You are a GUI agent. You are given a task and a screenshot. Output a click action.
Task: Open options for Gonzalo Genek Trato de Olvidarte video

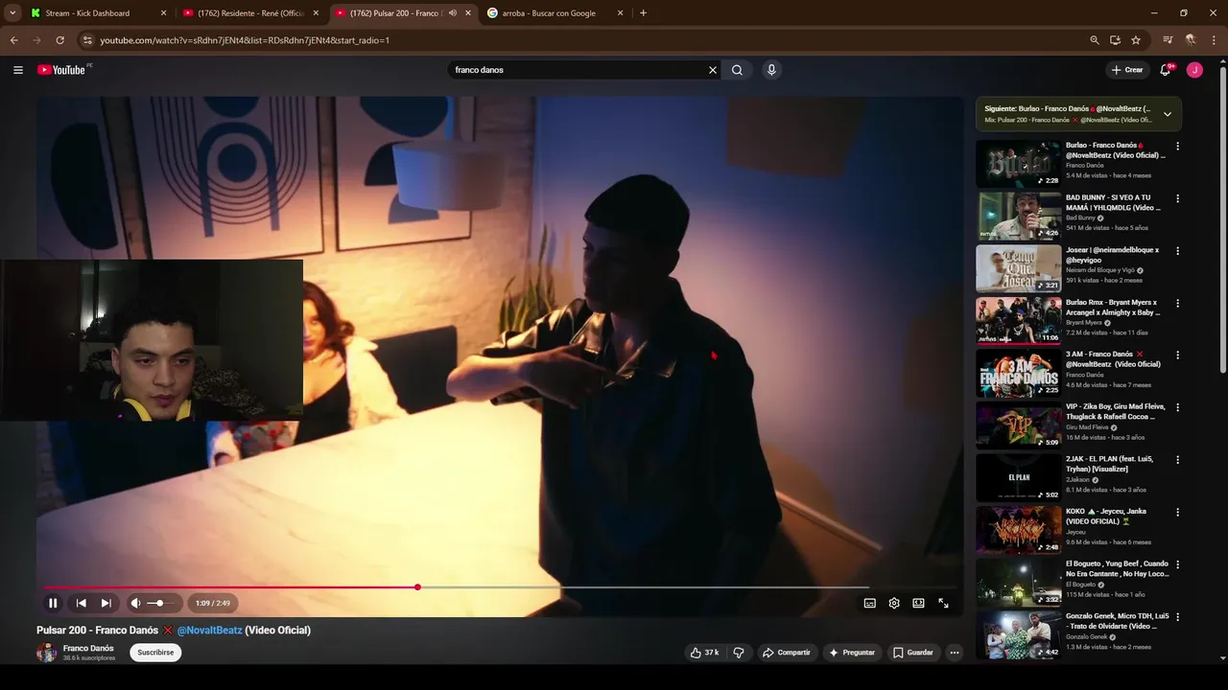click(1177, 616)
